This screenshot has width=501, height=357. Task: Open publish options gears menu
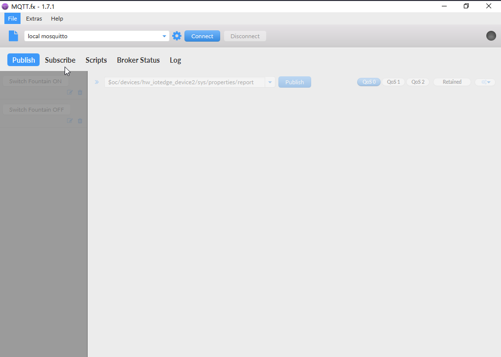485,82
